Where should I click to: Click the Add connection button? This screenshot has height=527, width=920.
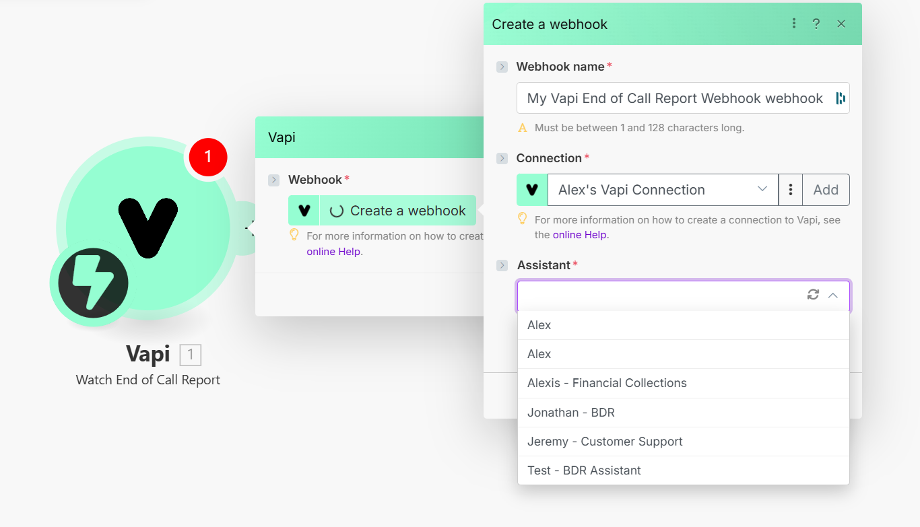[826, 190]
